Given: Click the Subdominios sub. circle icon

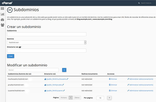Looking at the screenshot, I should coord(10,10).
